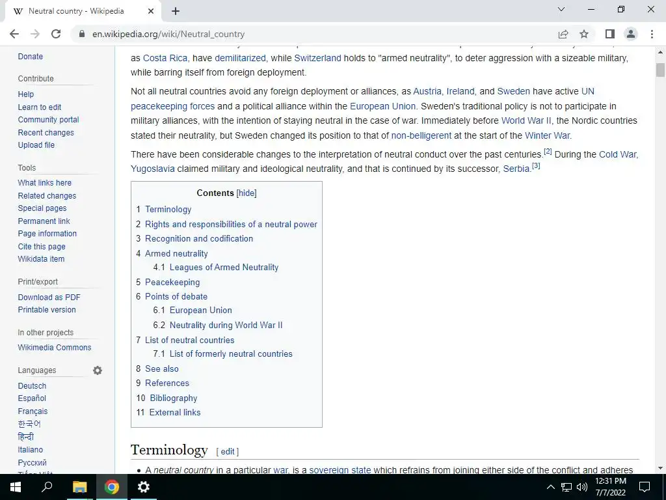Open Help in Contribute menu
This screenshot has width=666, height=500.
pyautogui.click(x=25, y=94)
